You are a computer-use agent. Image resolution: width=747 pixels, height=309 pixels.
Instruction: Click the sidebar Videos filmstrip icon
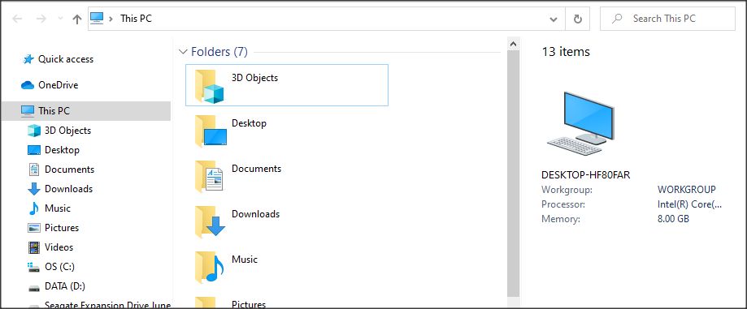coord(34,247)
